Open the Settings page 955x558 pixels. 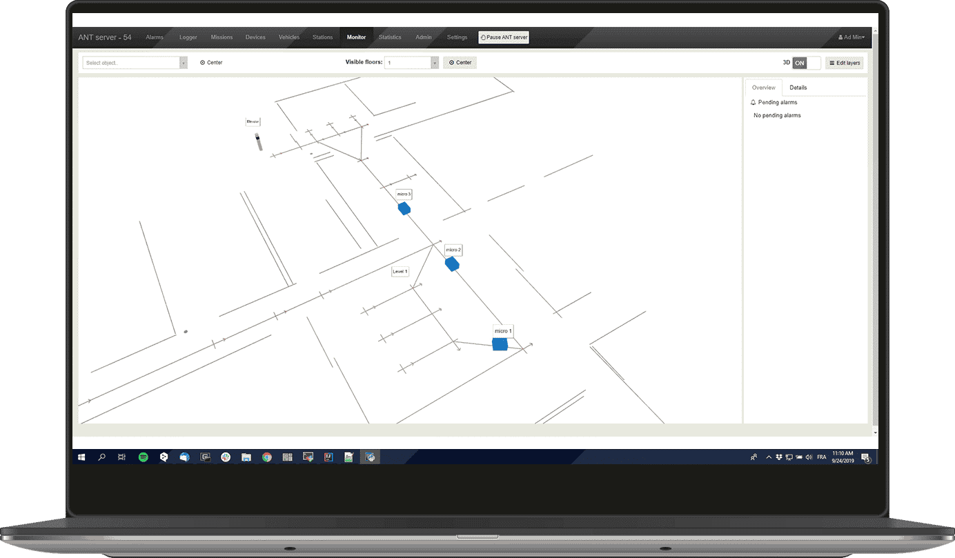tap(457, 37)
